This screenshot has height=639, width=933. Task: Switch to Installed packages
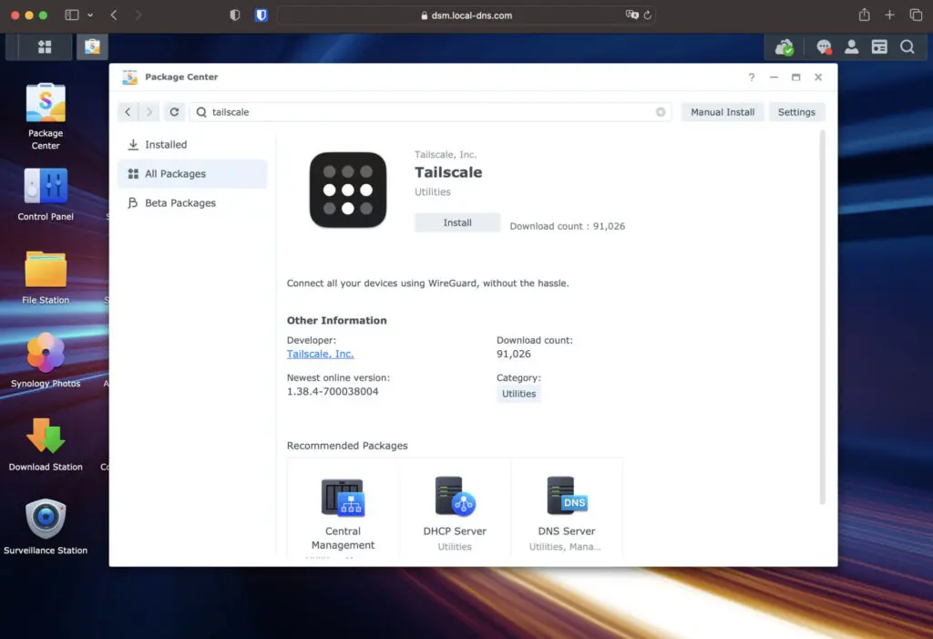point(192,145)
